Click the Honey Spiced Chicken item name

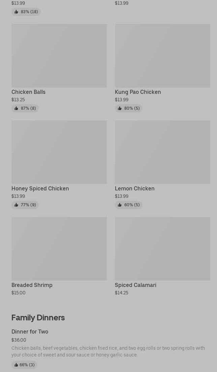point(40,188)
